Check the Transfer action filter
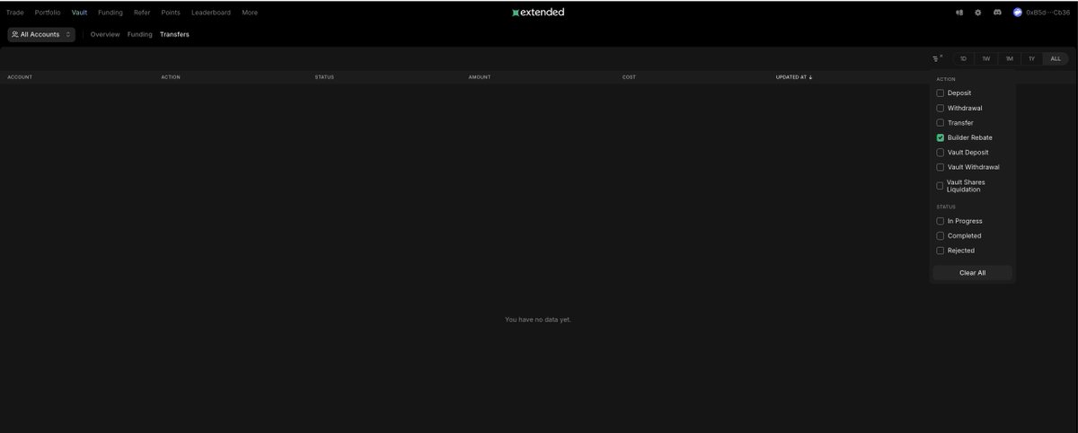 [x=941, y=123]
